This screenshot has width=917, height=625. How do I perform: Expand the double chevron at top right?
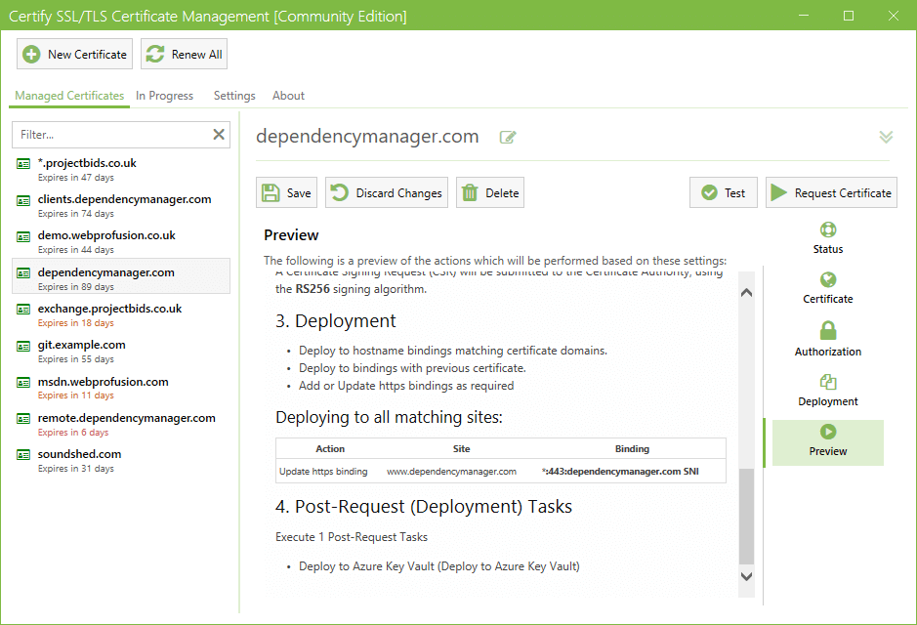click(x=886, y=138)
